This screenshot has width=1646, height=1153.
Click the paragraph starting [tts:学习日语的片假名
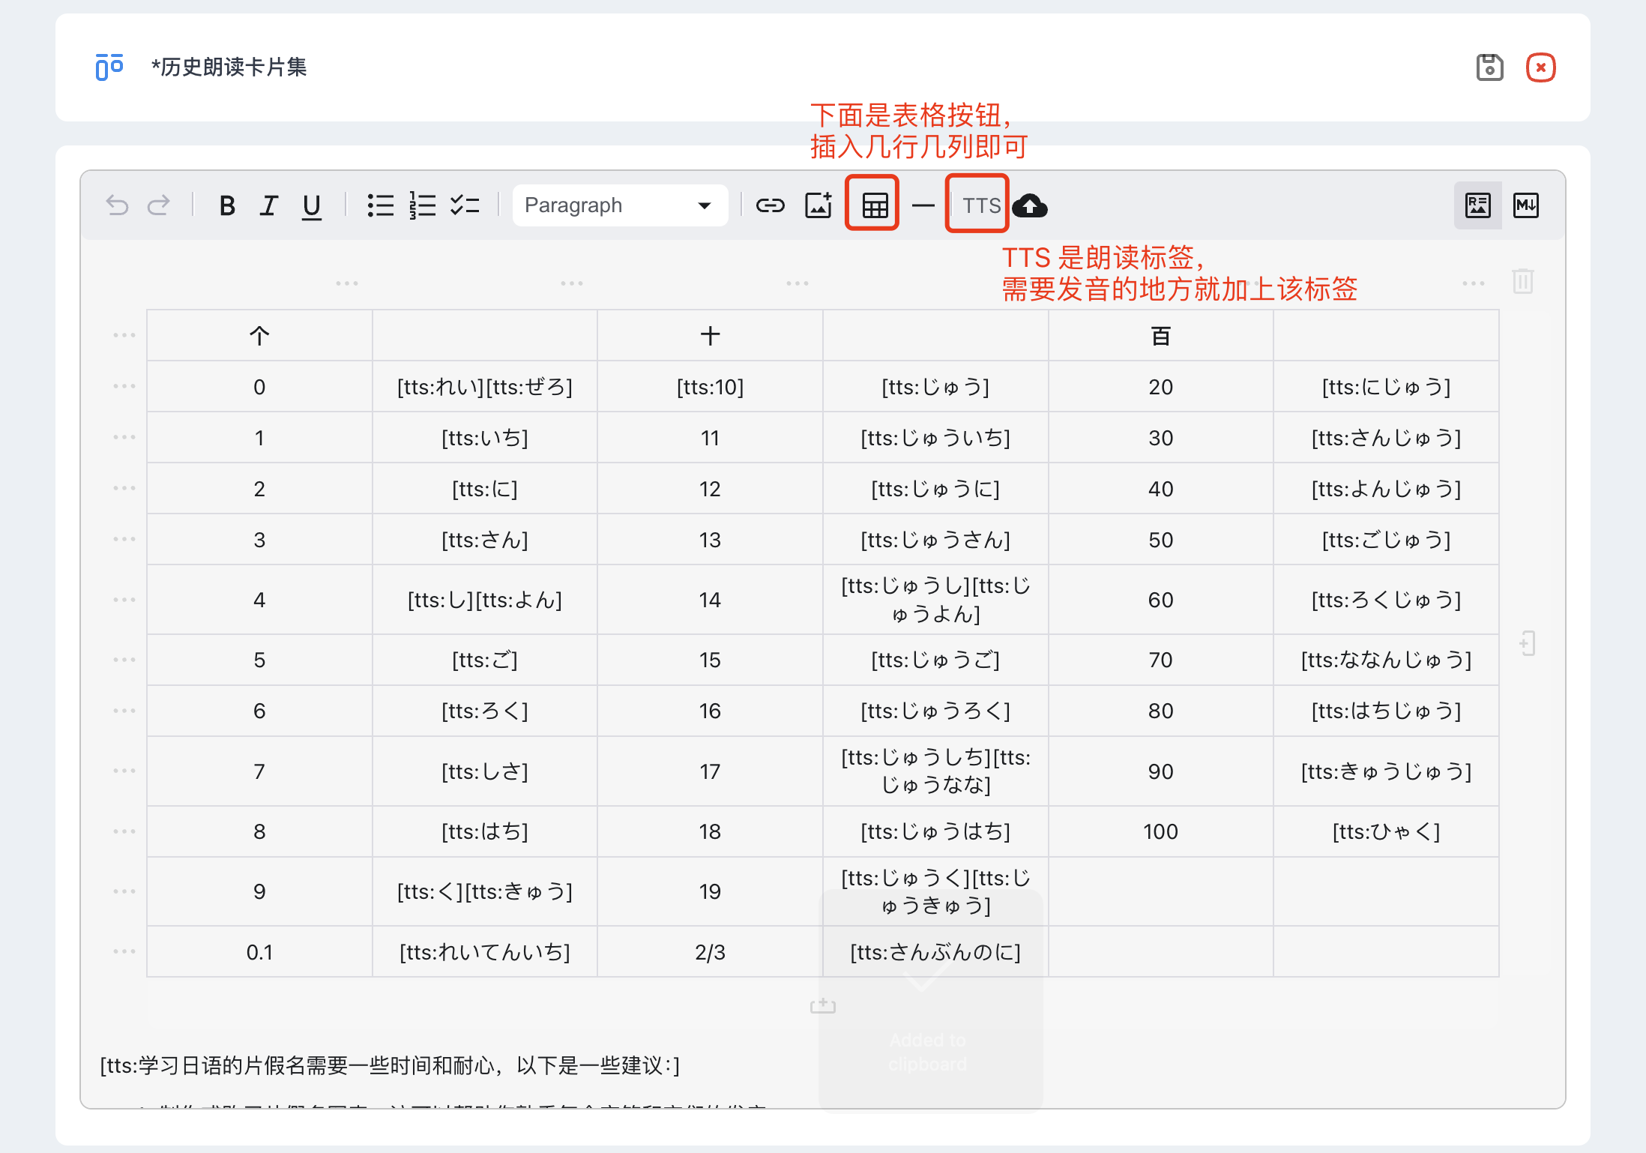click(x=390, y=1065)
